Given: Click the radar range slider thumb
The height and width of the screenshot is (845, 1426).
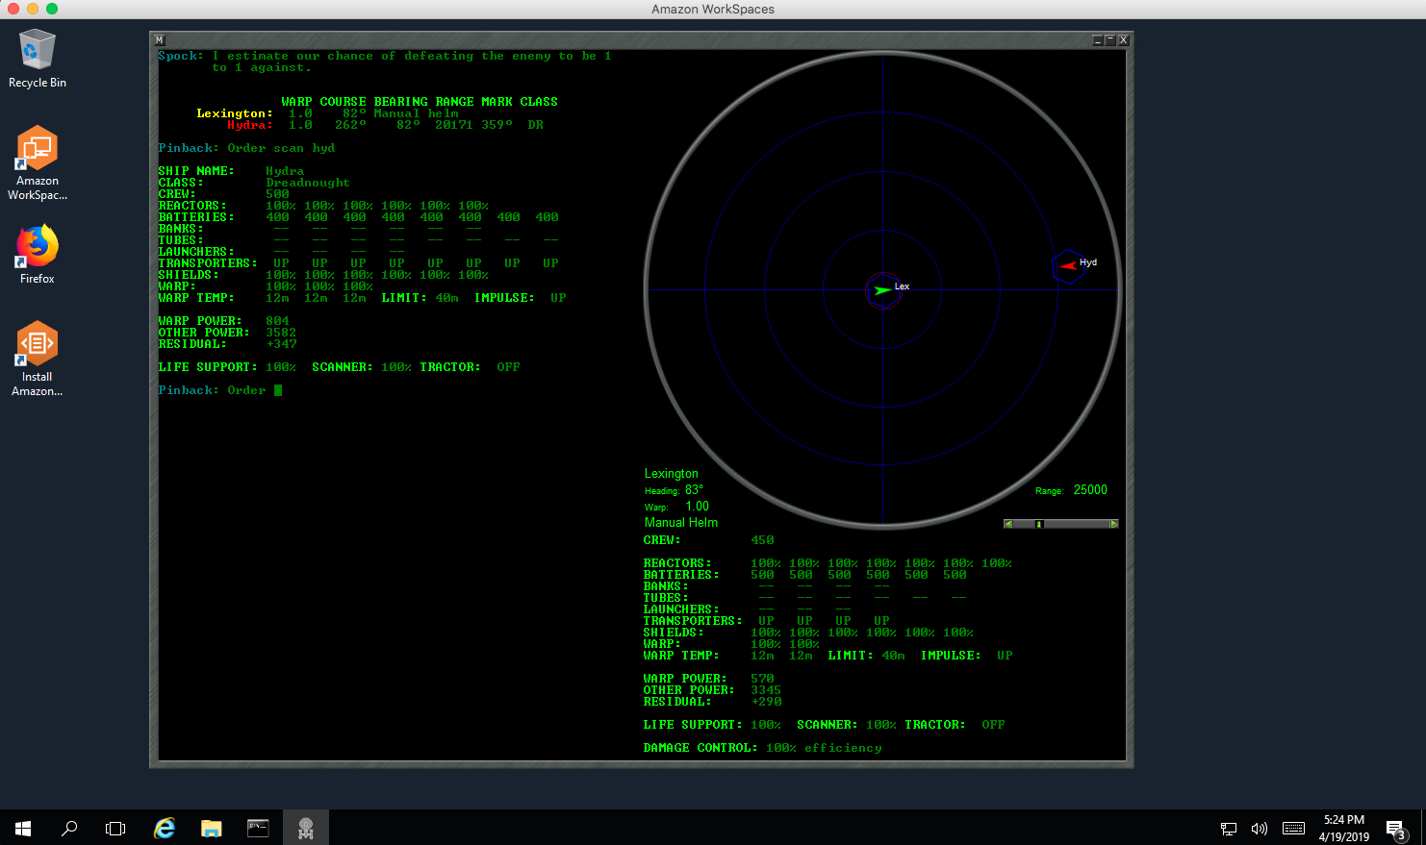Looking at the screenshot, I should coord(1039,524).
